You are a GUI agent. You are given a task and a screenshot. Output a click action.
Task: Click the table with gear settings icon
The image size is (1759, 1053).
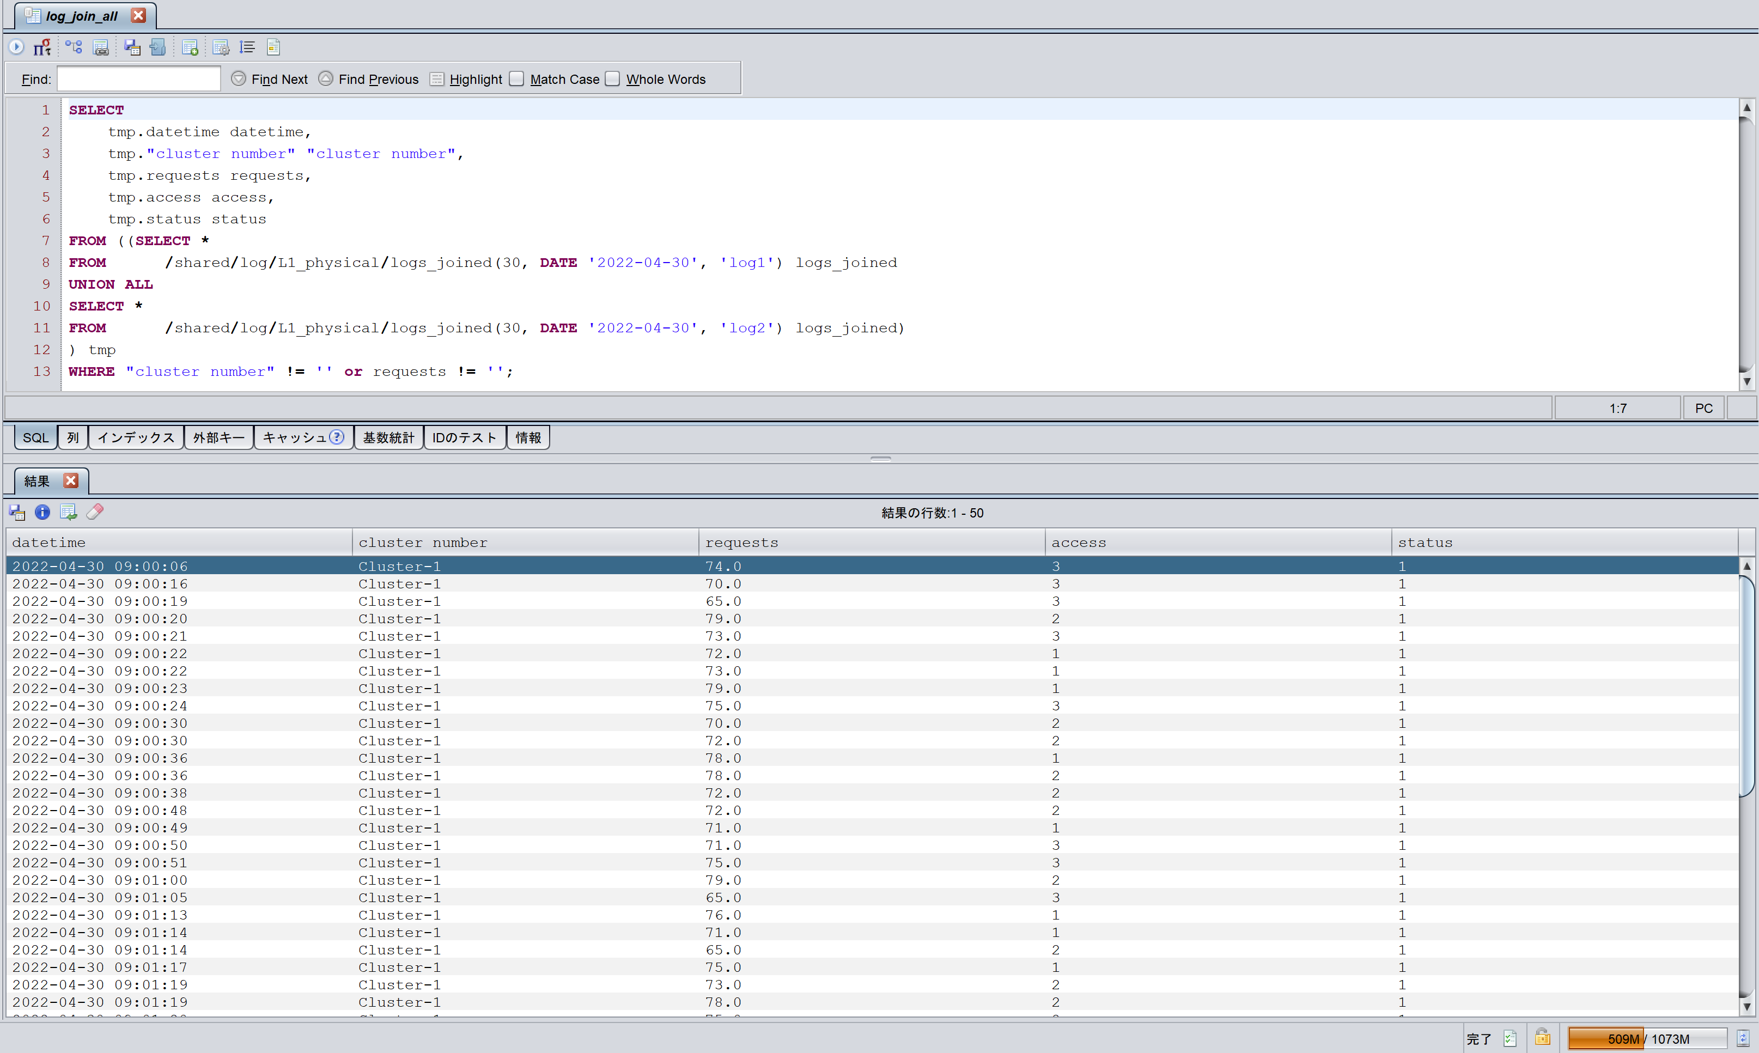pyautogui.click(x=221, y=47)
